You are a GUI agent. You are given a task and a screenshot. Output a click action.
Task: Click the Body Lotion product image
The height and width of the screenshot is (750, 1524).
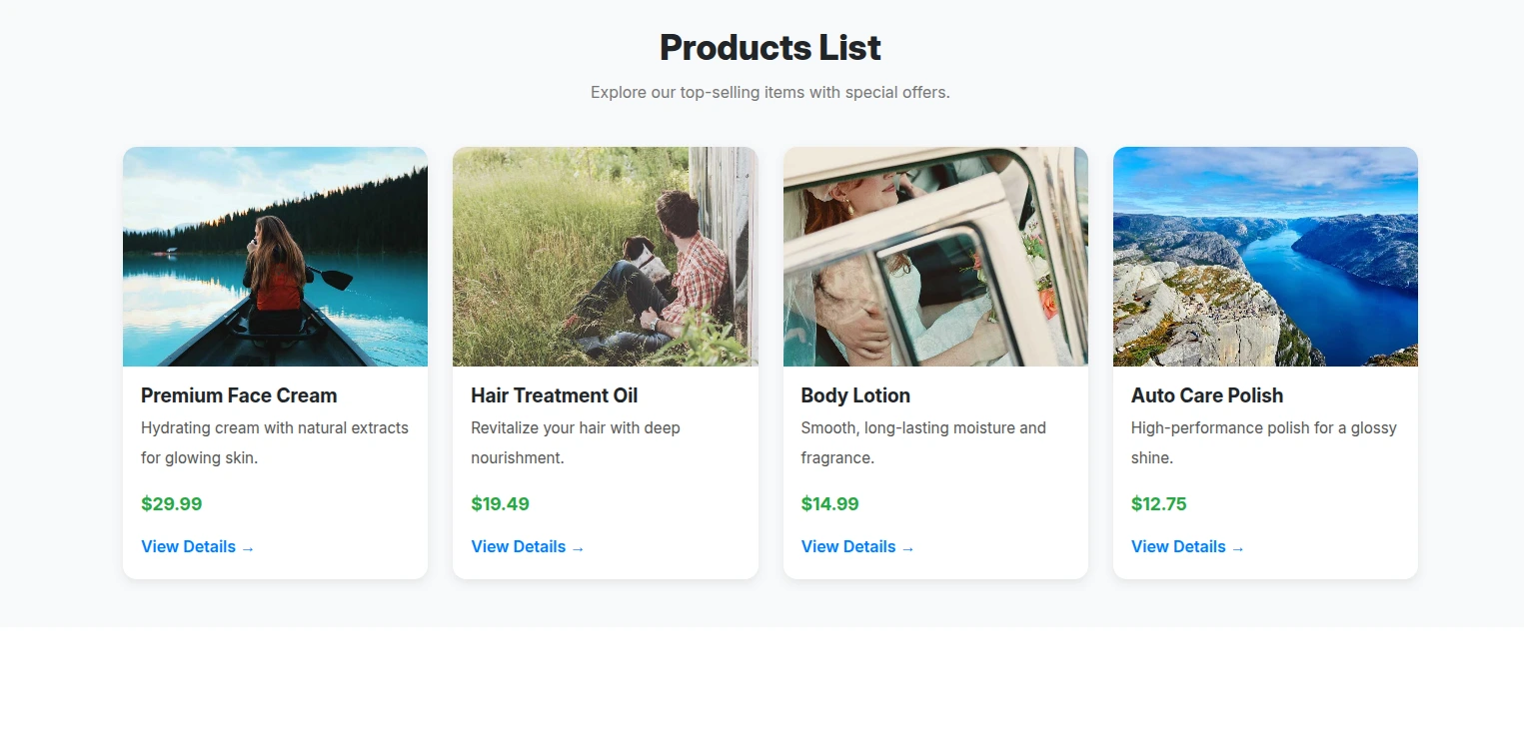click(x=935, y=256)
